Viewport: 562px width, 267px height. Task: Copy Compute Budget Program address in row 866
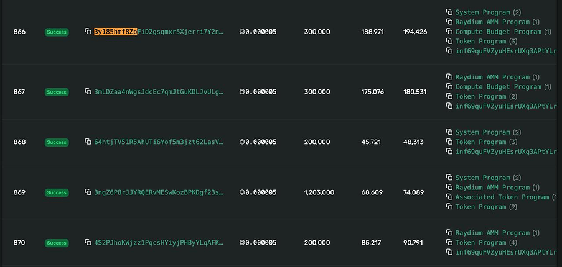click(x=449, y=32)
